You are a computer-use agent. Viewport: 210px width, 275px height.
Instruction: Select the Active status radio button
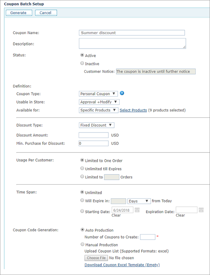coord(82,55)
